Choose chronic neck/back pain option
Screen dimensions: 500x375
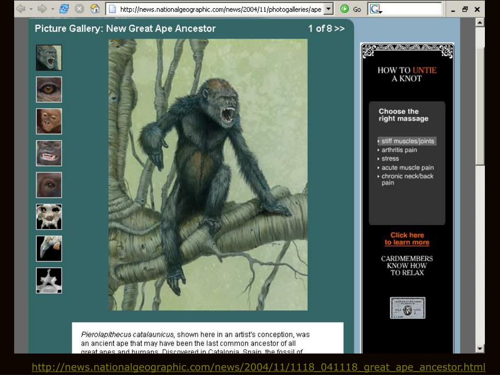(406, 179)
